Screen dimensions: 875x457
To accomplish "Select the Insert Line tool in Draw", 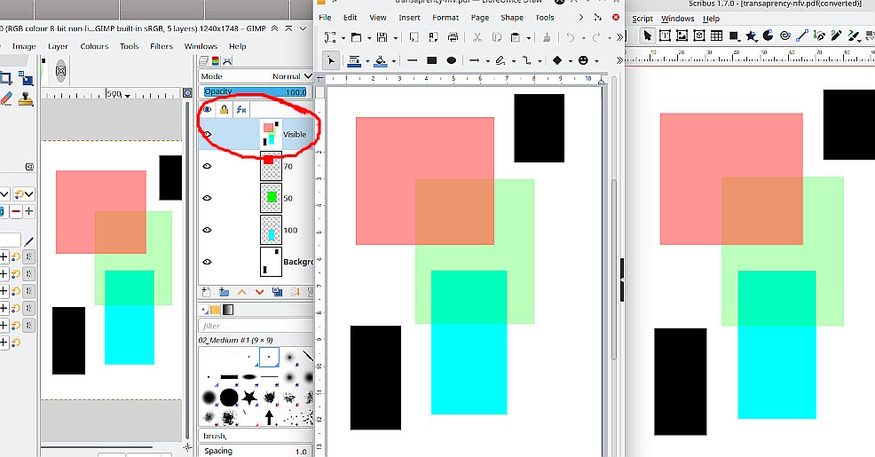I will [x=413, y=60].
